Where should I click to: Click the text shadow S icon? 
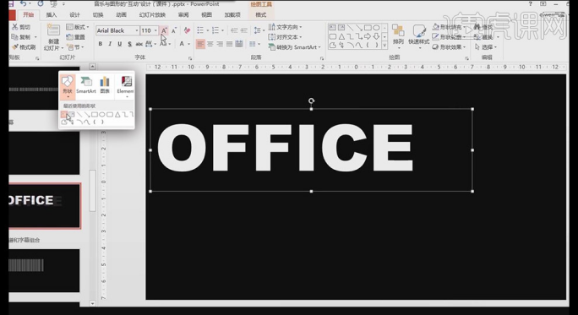[x=129, y=44]
